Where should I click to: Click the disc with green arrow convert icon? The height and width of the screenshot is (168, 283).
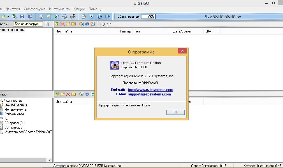(57, 17)
